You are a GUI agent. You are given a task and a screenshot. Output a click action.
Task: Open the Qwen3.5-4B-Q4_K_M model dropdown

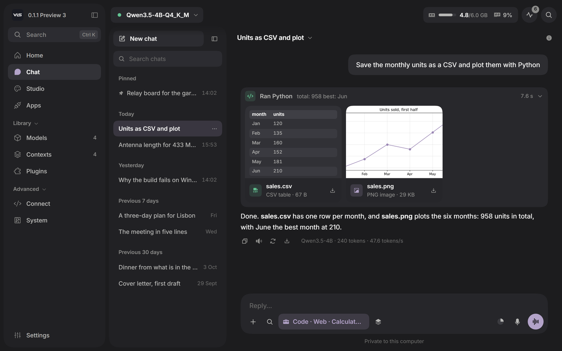[157, 15]
